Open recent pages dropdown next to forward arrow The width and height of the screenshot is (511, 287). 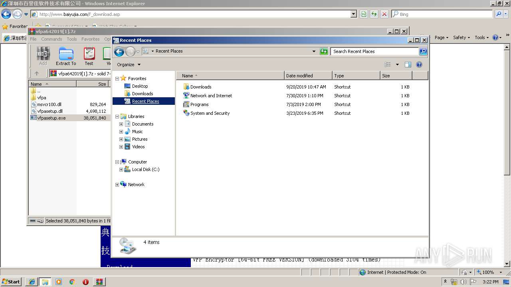[x=138, y=51]
